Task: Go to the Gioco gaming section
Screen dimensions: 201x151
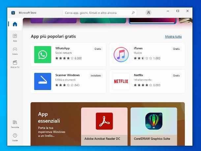Action: pos(15,51)
